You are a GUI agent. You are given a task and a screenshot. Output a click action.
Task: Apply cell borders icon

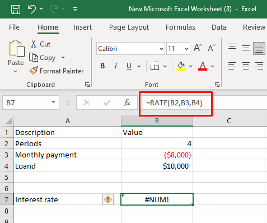click(x=154, y=66)
